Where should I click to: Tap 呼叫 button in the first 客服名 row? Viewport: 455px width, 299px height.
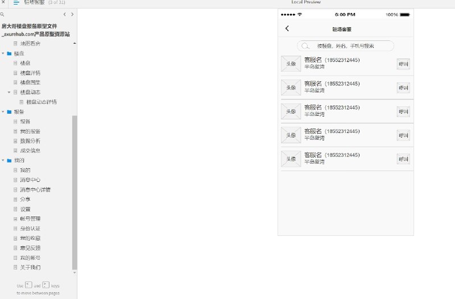click(403, 64)
